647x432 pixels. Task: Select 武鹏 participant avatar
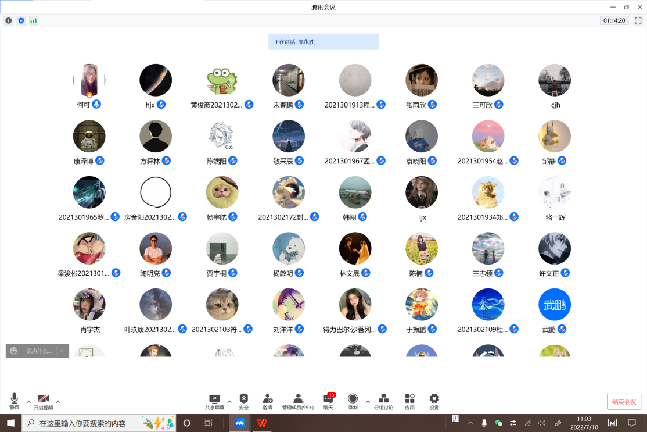[555, 305]
